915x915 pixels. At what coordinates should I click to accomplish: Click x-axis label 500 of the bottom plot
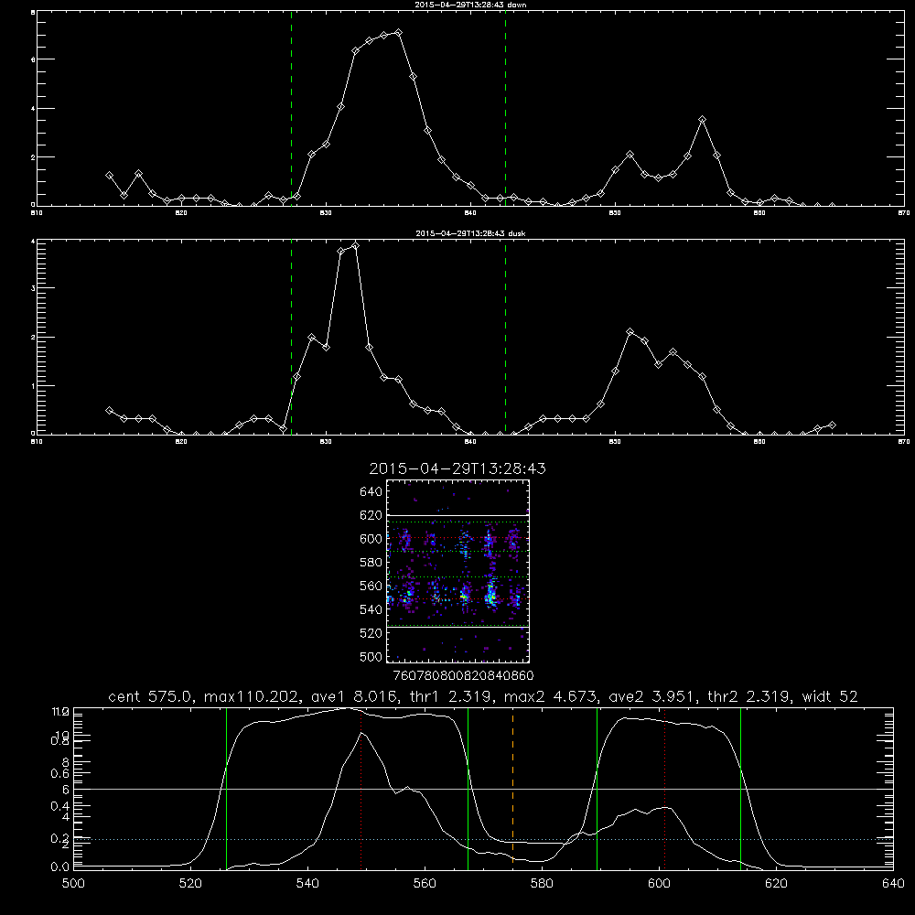(73, 884)
